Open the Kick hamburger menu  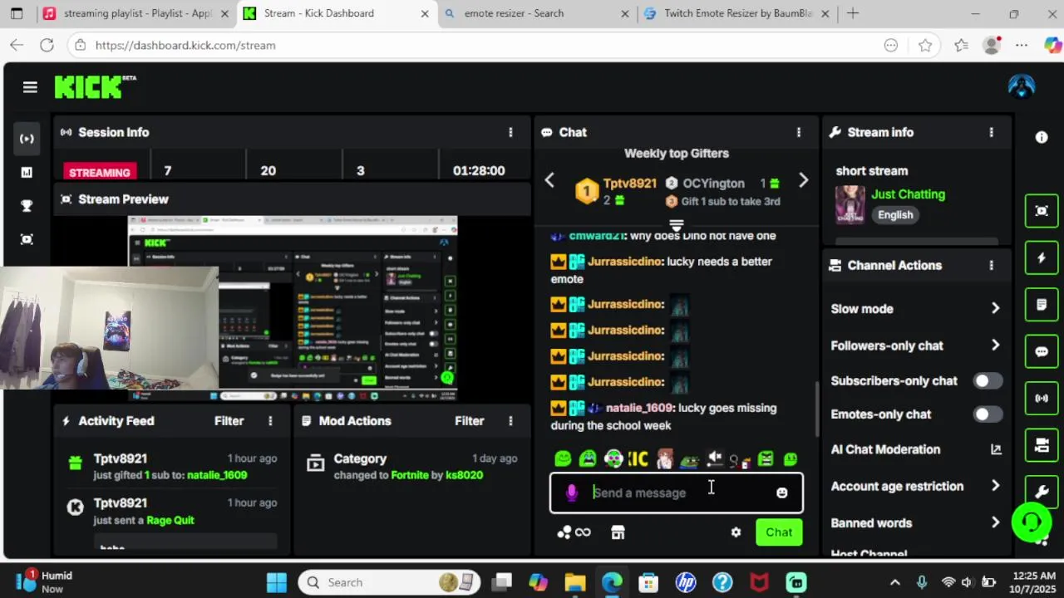[30, 87]
